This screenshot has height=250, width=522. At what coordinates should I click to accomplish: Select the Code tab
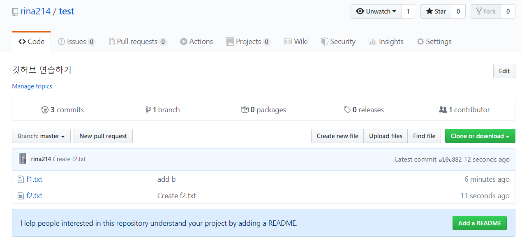coord(32,42)
